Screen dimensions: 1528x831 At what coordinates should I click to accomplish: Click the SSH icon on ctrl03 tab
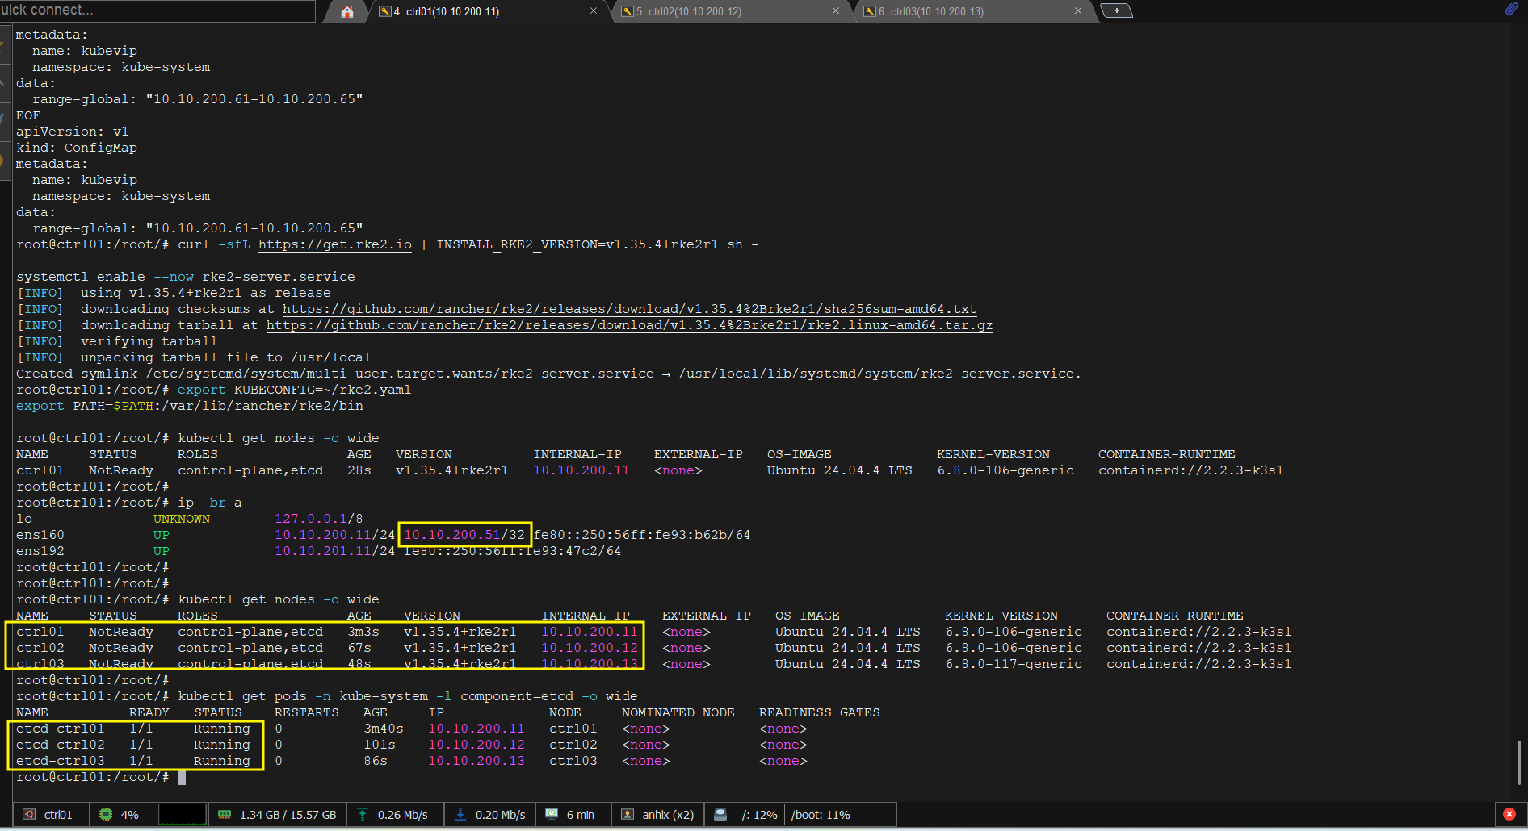coord(870,11)
